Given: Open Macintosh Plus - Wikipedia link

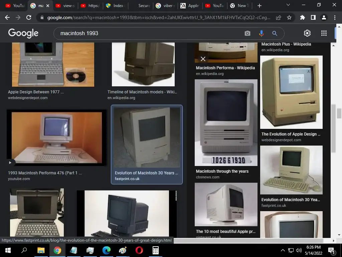Looking at the screenshot, I should point(286,44).
